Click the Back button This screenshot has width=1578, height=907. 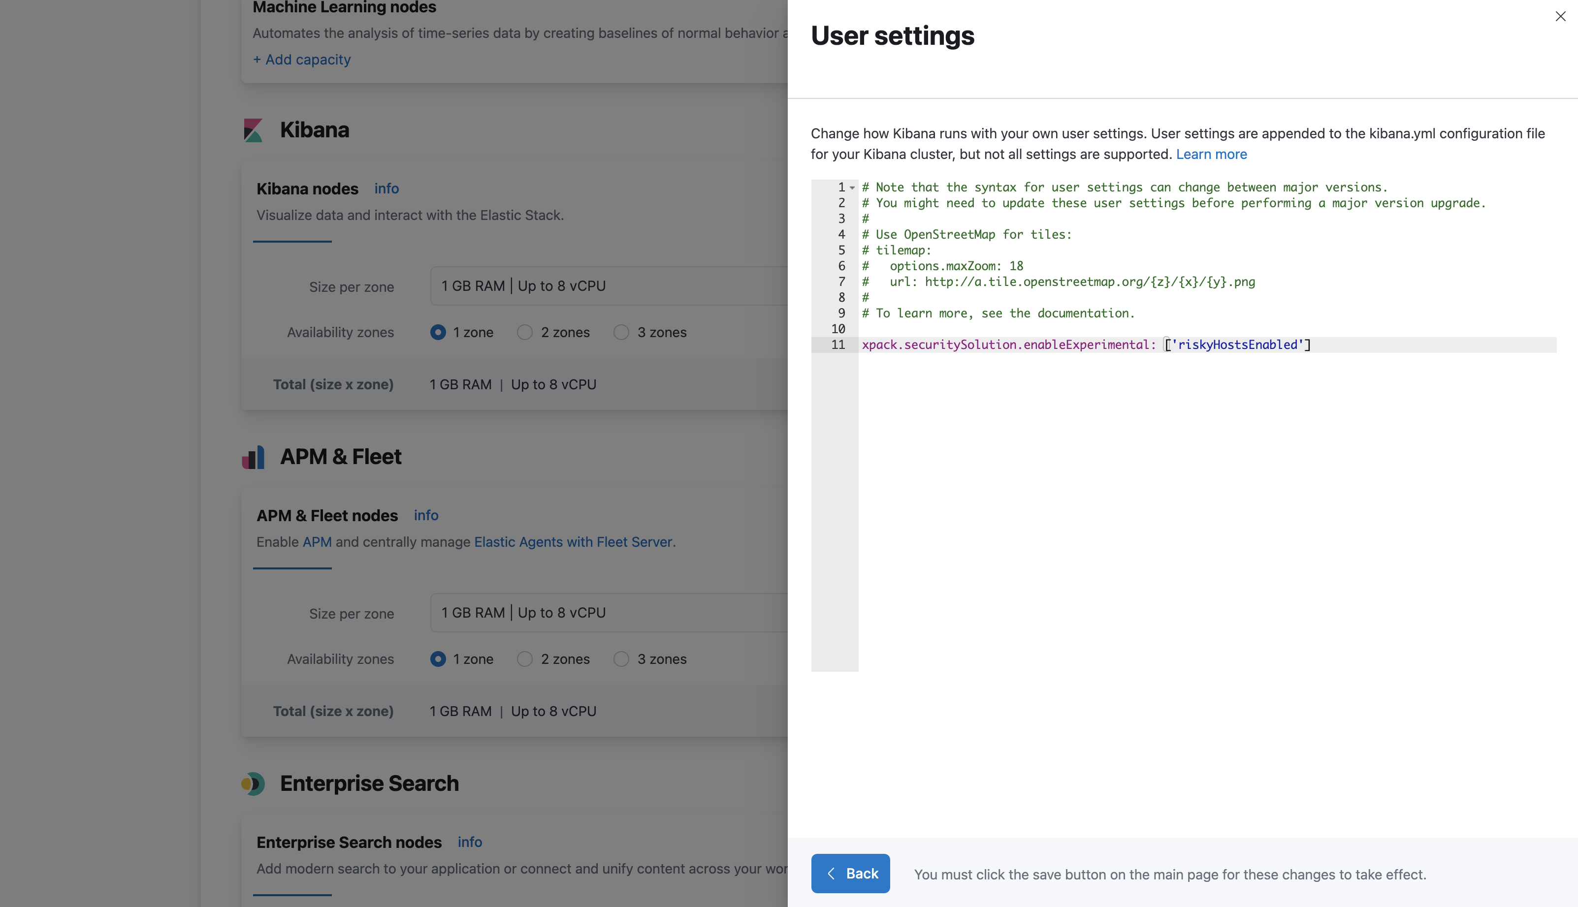850,874
